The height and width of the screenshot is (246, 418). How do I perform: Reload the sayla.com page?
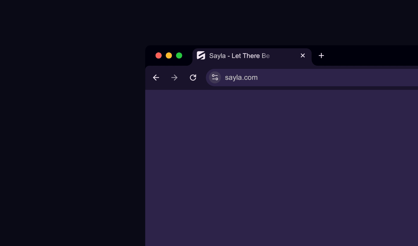pos(193,78)
